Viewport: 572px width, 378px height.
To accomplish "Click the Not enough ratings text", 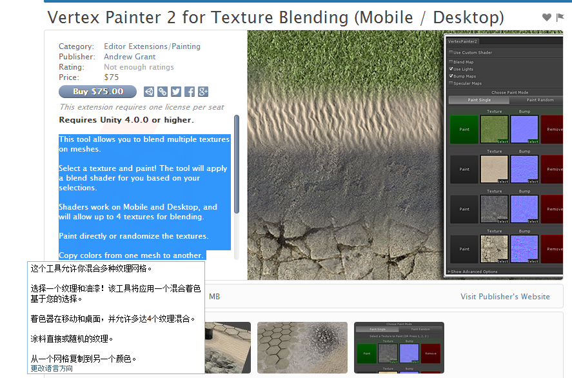I will coord(139,67).
